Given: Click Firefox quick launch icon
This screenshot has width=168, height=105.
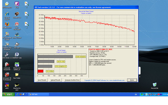Looking at the screenshot, I should pyautogui.click(x=20, y=94).
